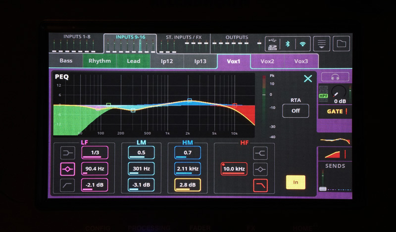Screen dimensions: 396x232
Task: Tap the Bluetooth status icon
Action: pyautogui.click(x=287, y=44)
